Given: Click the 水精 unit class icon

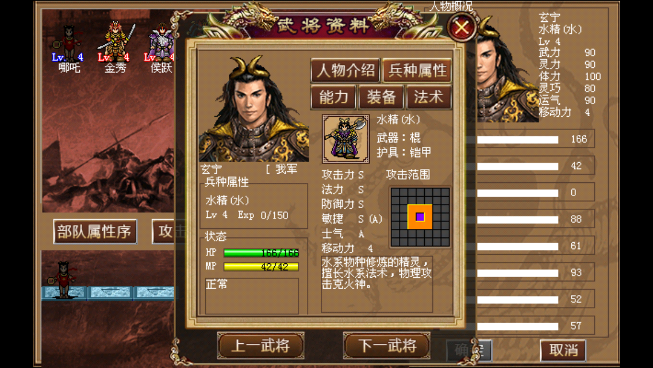Looking at the screenshot, I should coord(345,139).
